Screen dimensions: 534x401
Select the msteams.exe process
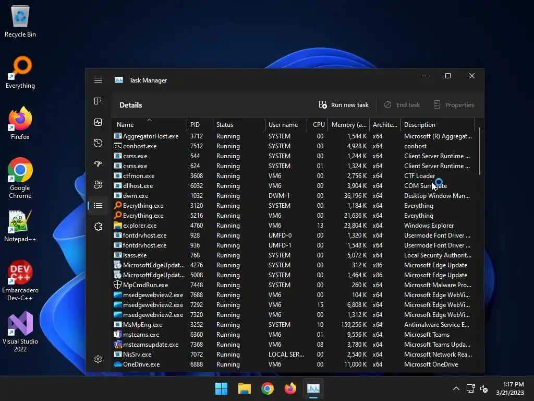coord(294,334)
